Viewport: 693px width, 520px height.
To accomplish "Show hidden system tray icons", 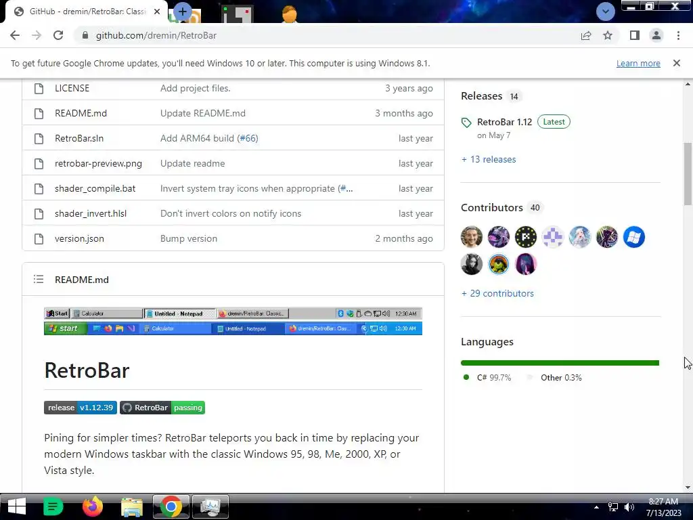I will pyautogui.click(x=596, y=507).
